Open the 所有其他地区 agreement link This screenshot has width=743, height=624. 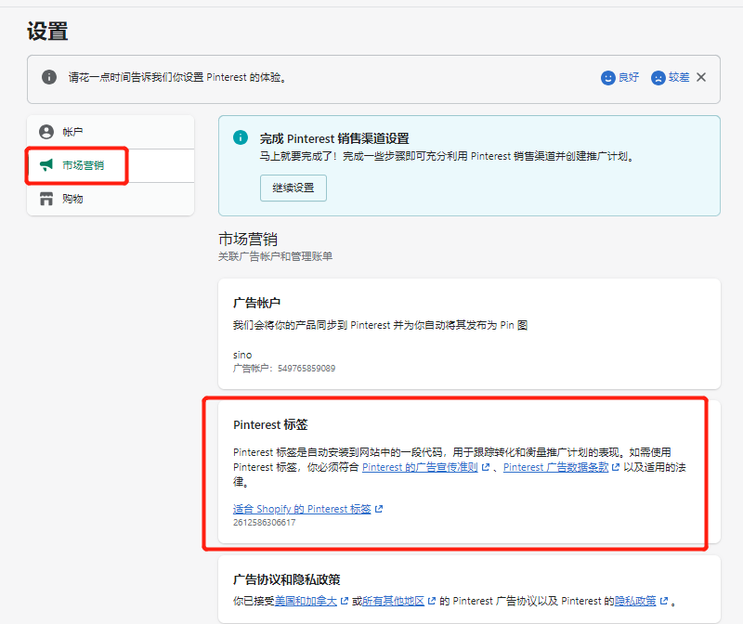[x=394, y=602]
